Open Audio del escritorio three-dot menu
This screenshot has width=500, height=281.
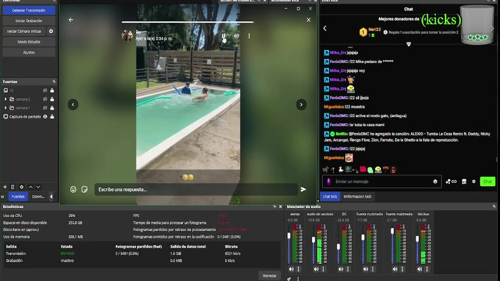click(323, 269)
